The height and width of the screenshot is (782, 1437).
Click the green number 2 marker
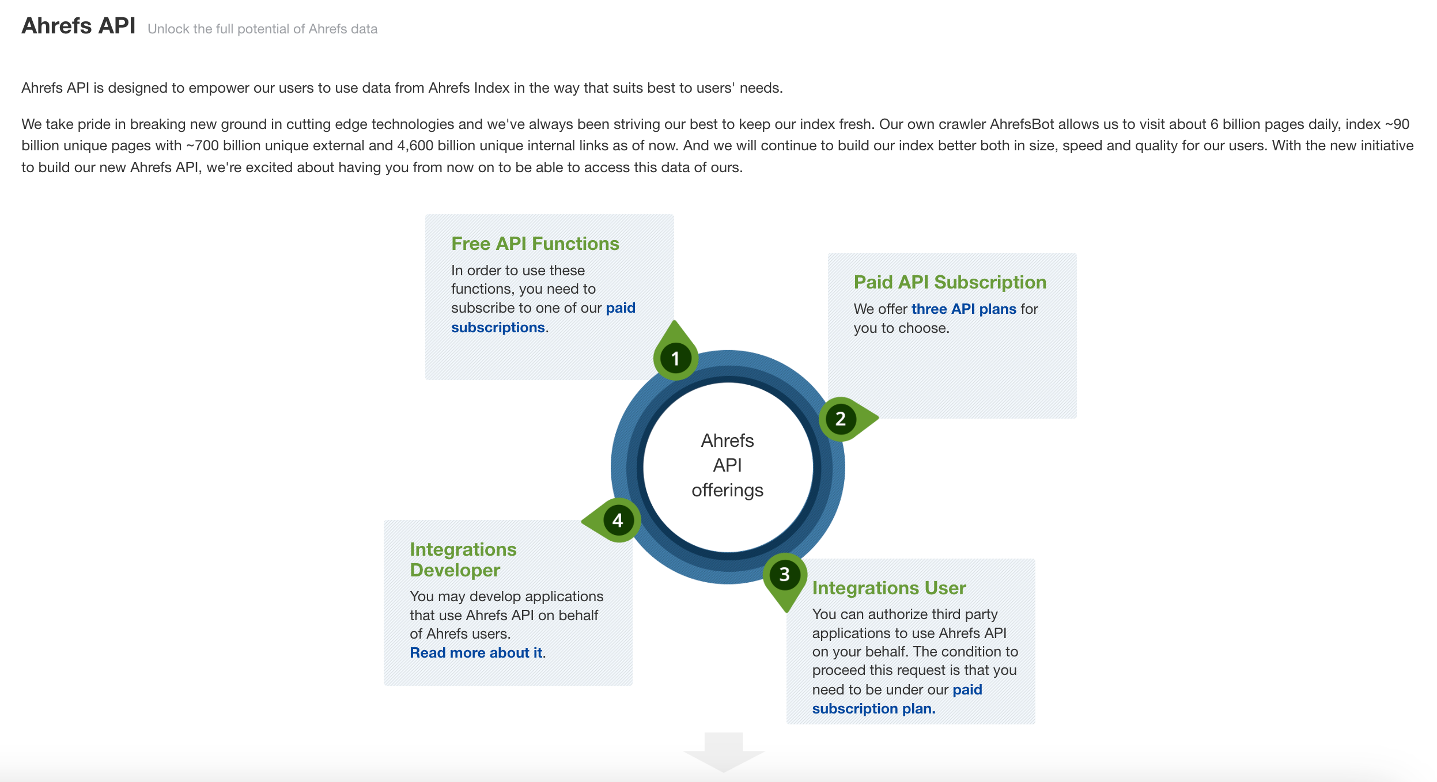point(841,419)
